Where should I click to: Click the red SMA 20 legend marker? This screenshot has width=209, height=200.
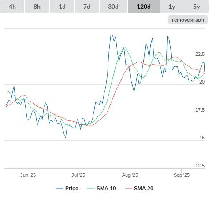[128, 189]
